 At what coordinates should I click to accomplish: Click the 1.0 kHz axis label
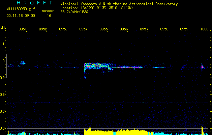[x=2, y=61]
